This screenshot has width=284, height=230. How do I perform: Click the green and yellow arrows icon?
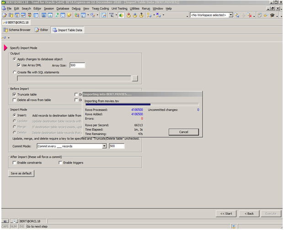(x=121, y=15)
